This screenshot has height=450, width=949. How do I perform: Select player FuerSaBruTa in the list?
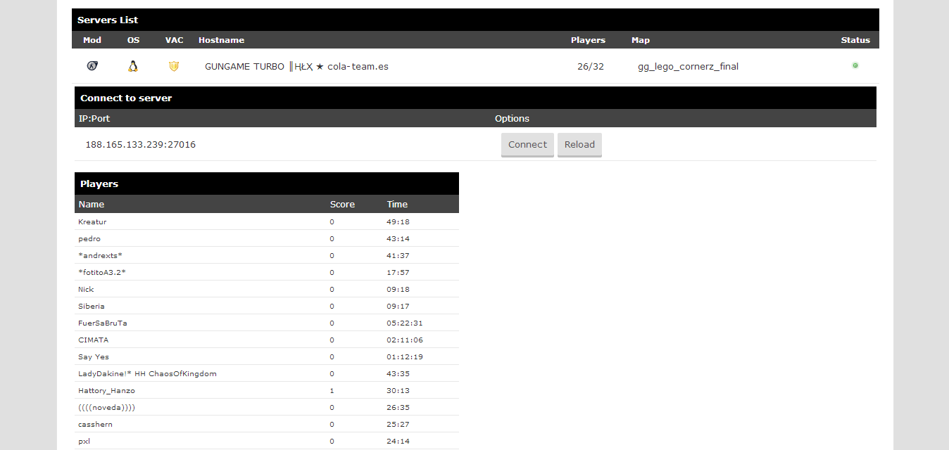click(x=103, y=323)
